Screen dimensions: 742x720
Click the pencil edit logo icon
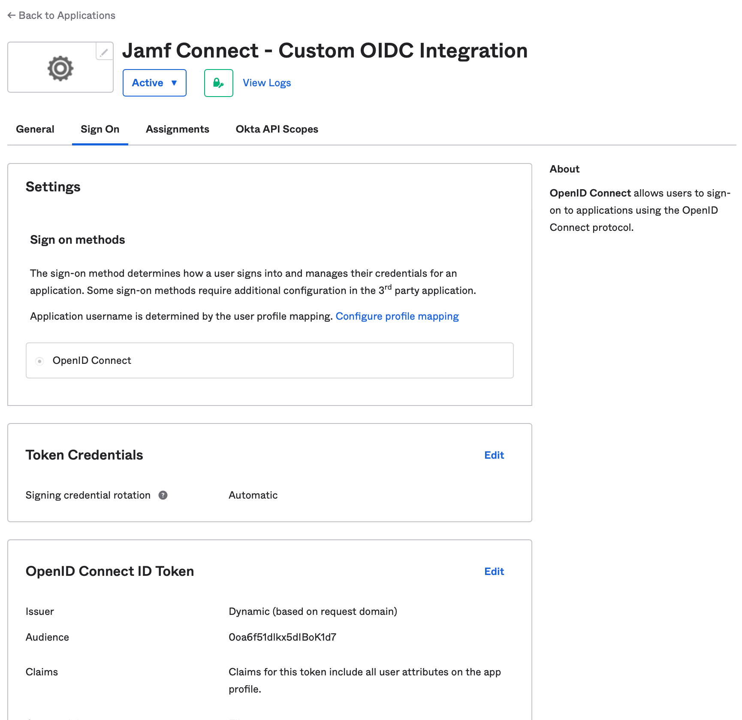pyautogui.click(x=104, y=51)
